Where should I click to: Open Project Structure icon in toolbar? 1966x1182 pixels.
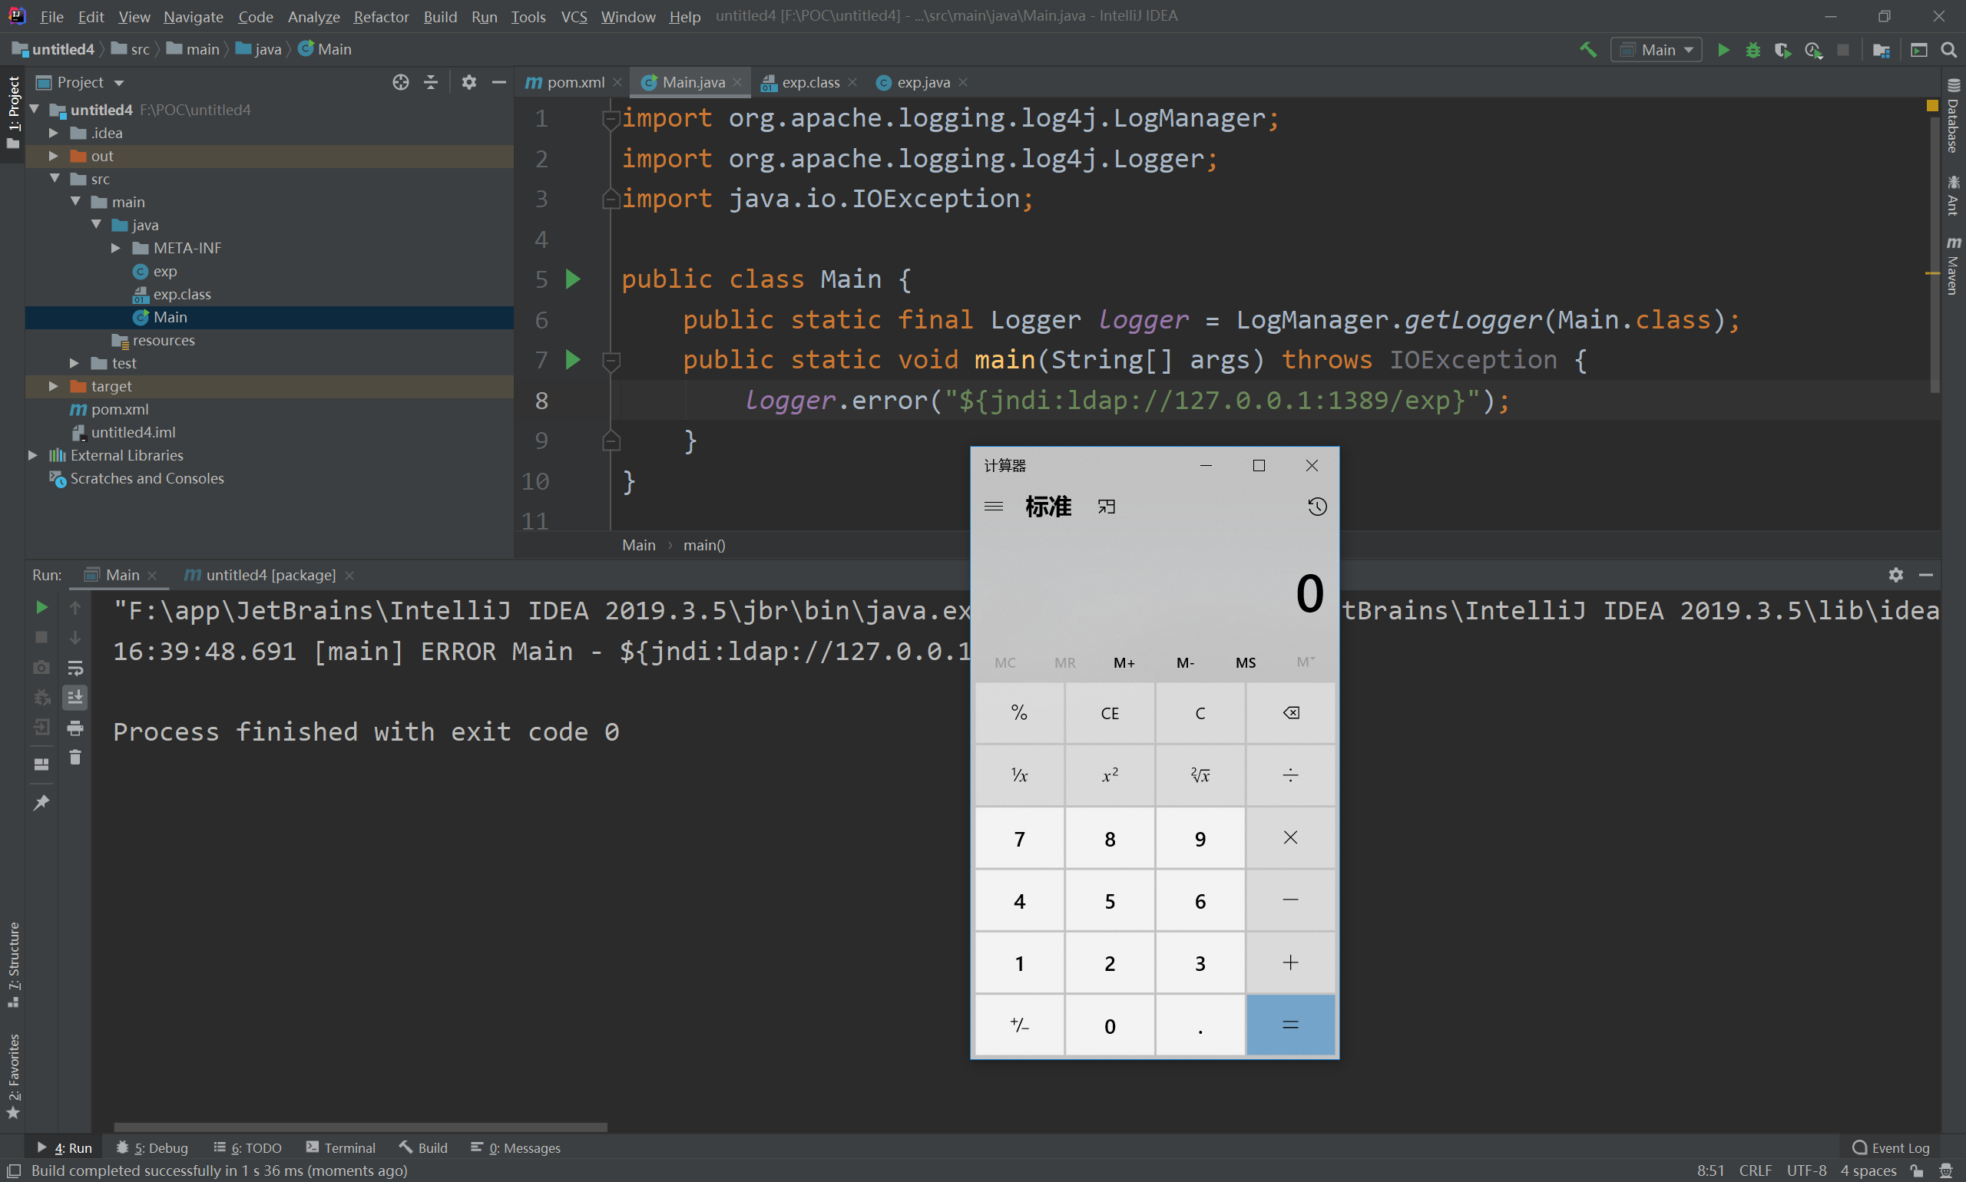1881,49
